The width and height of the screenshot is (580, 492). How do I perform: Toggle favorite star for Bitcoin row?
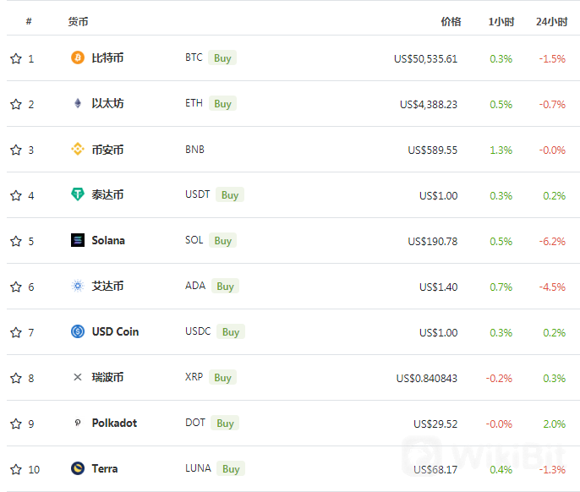(x=16, y=58)
